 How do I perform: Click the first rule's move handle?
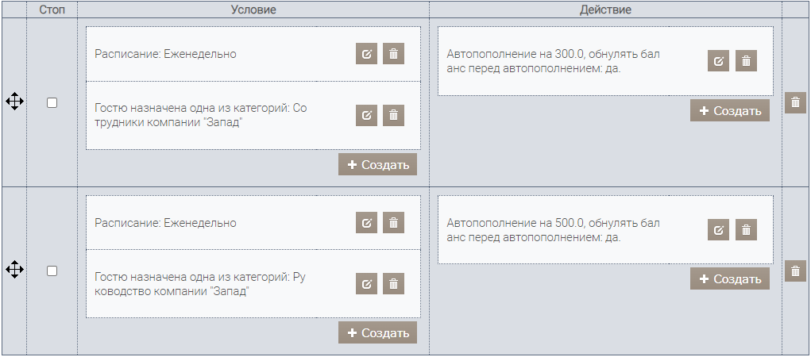pos(14,102)
